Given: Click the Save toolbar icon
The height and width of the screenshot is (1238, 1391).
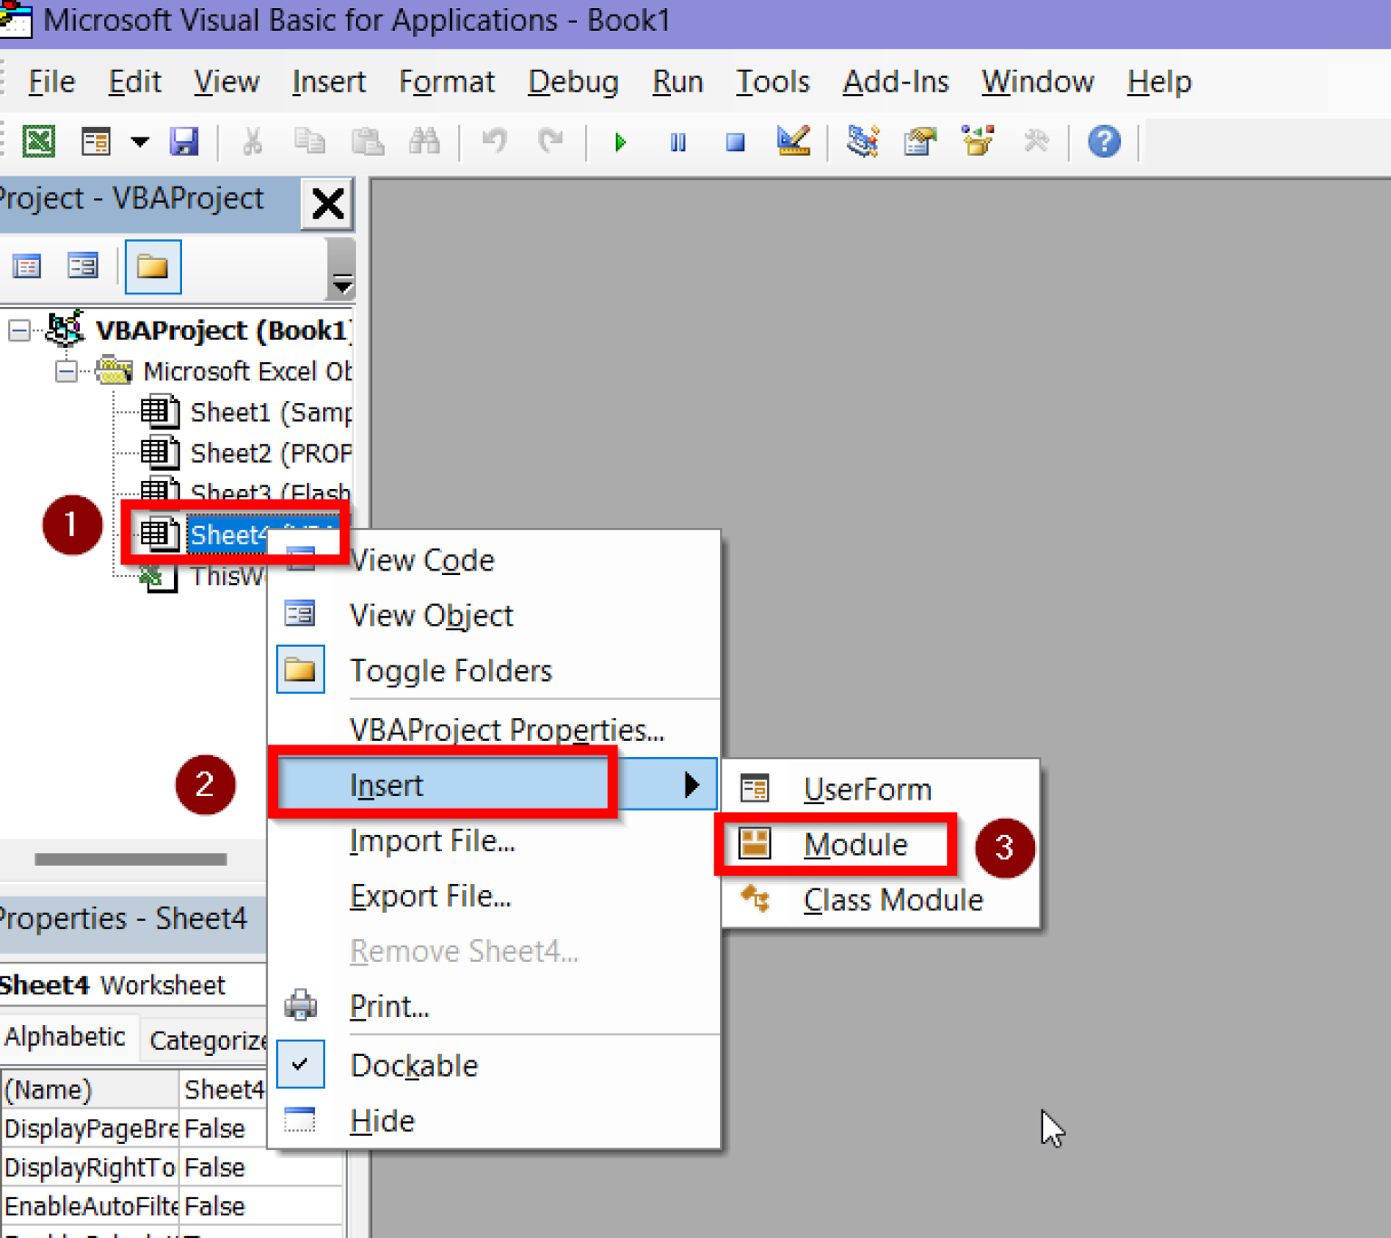Looking at the screenshot, I should click(x=185, y=141).
